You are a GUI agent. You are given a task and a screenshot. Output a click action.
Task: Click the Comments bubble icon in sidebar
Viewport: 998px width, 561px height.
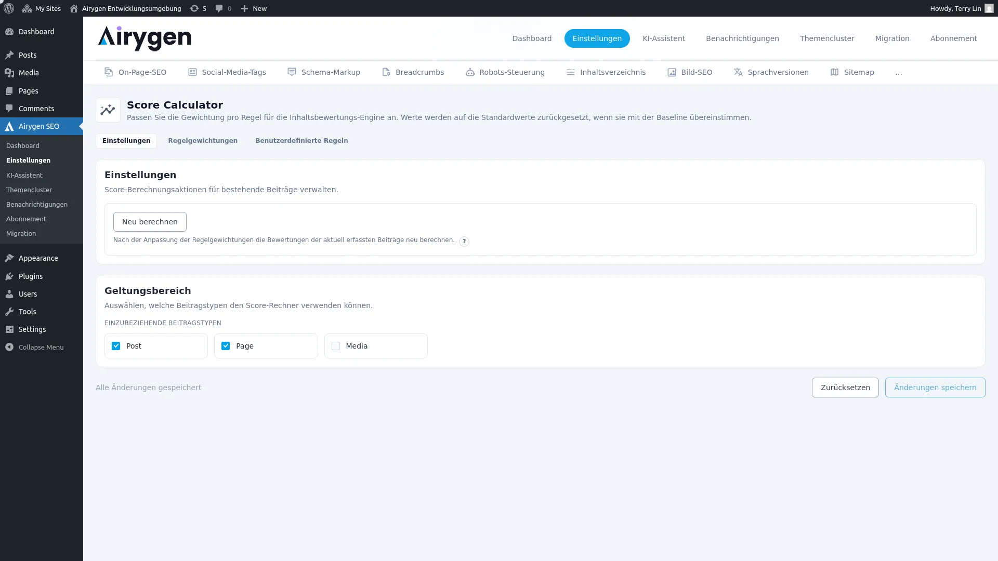point(9,109)
